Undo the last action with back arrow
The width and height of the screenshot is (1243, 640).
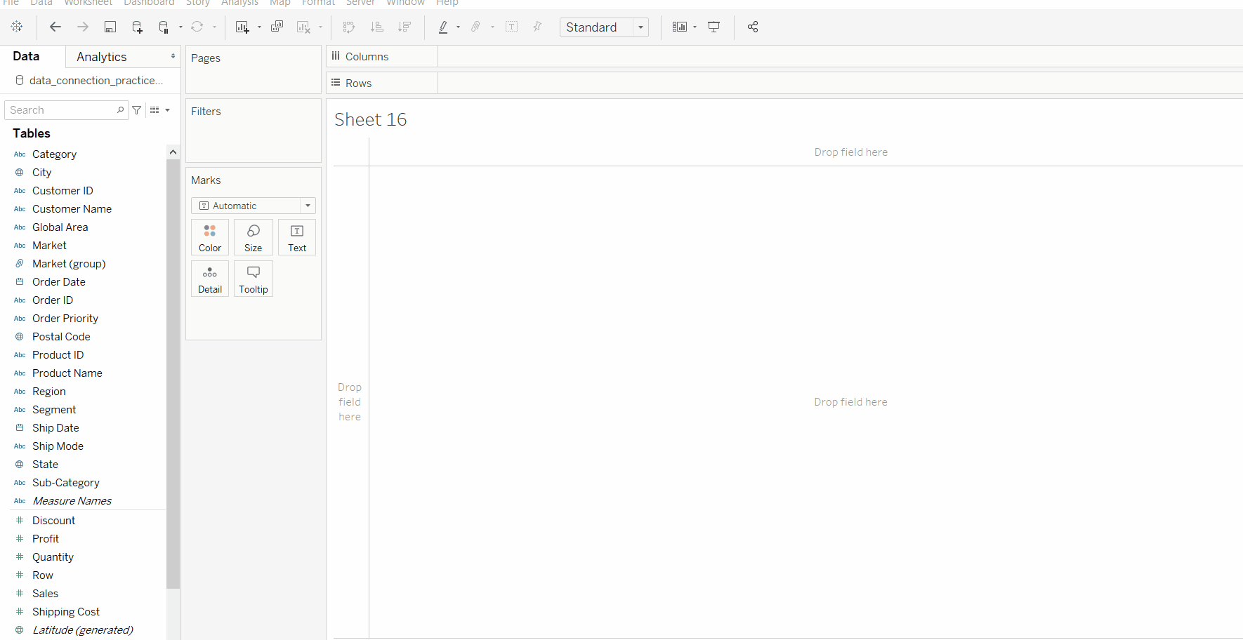point(55,27)
